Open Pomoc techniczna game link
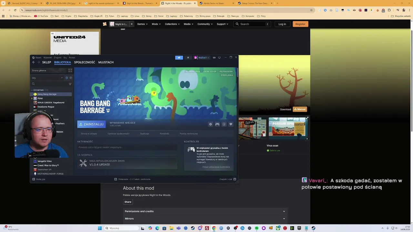This screenshot has width=413, height=232. point(189,134)
